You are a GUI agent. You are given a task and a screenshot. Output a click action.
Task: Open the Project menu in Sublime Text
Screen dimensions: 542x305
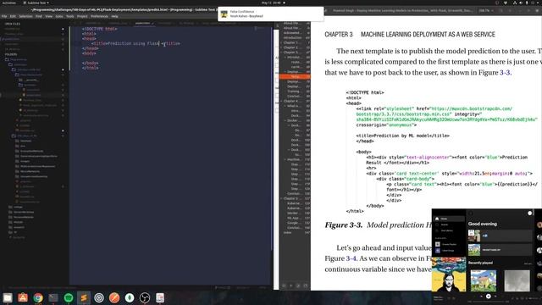[x=82, y=16]
